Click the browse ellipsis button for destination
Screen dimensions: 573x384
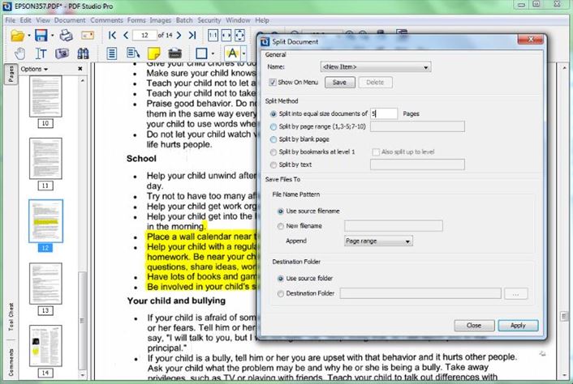pyautogui.click(x=515, y=293)
